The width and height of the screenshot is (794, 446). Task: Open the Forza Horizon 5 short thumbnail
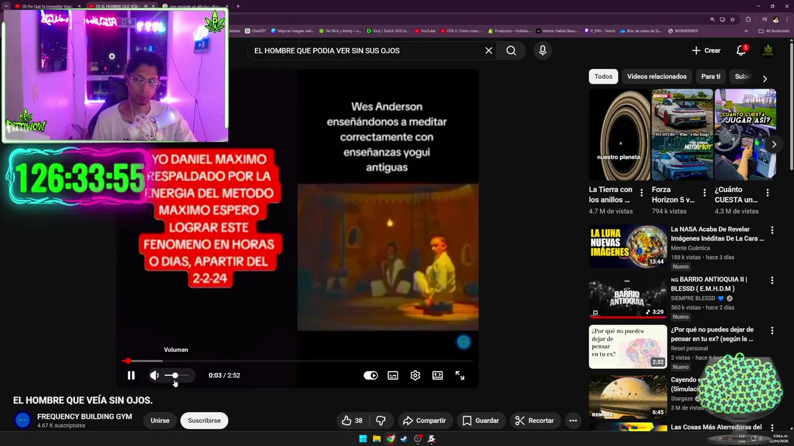point(682,134)
